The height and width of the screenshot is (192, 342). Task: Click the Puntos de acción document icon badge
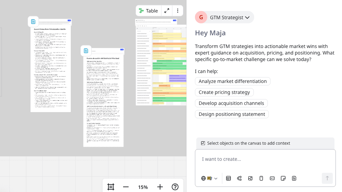(x=86, y=51)
